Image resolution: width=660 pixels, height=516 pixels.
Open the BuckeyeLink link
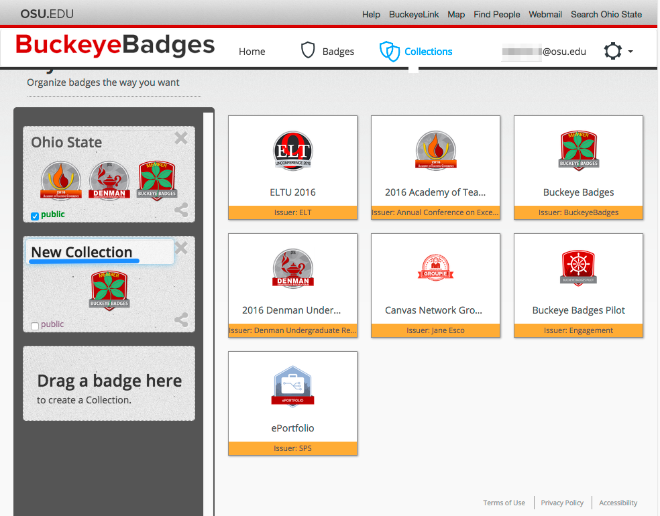[x=414, y=14]
